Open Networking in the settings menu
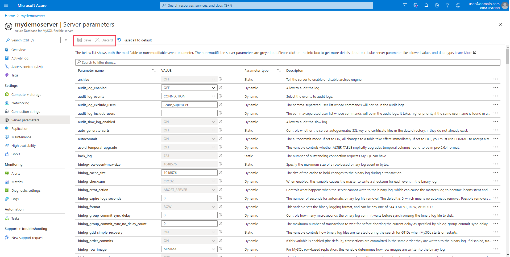This screenshot has width=510, height=257. pos(20,103)
